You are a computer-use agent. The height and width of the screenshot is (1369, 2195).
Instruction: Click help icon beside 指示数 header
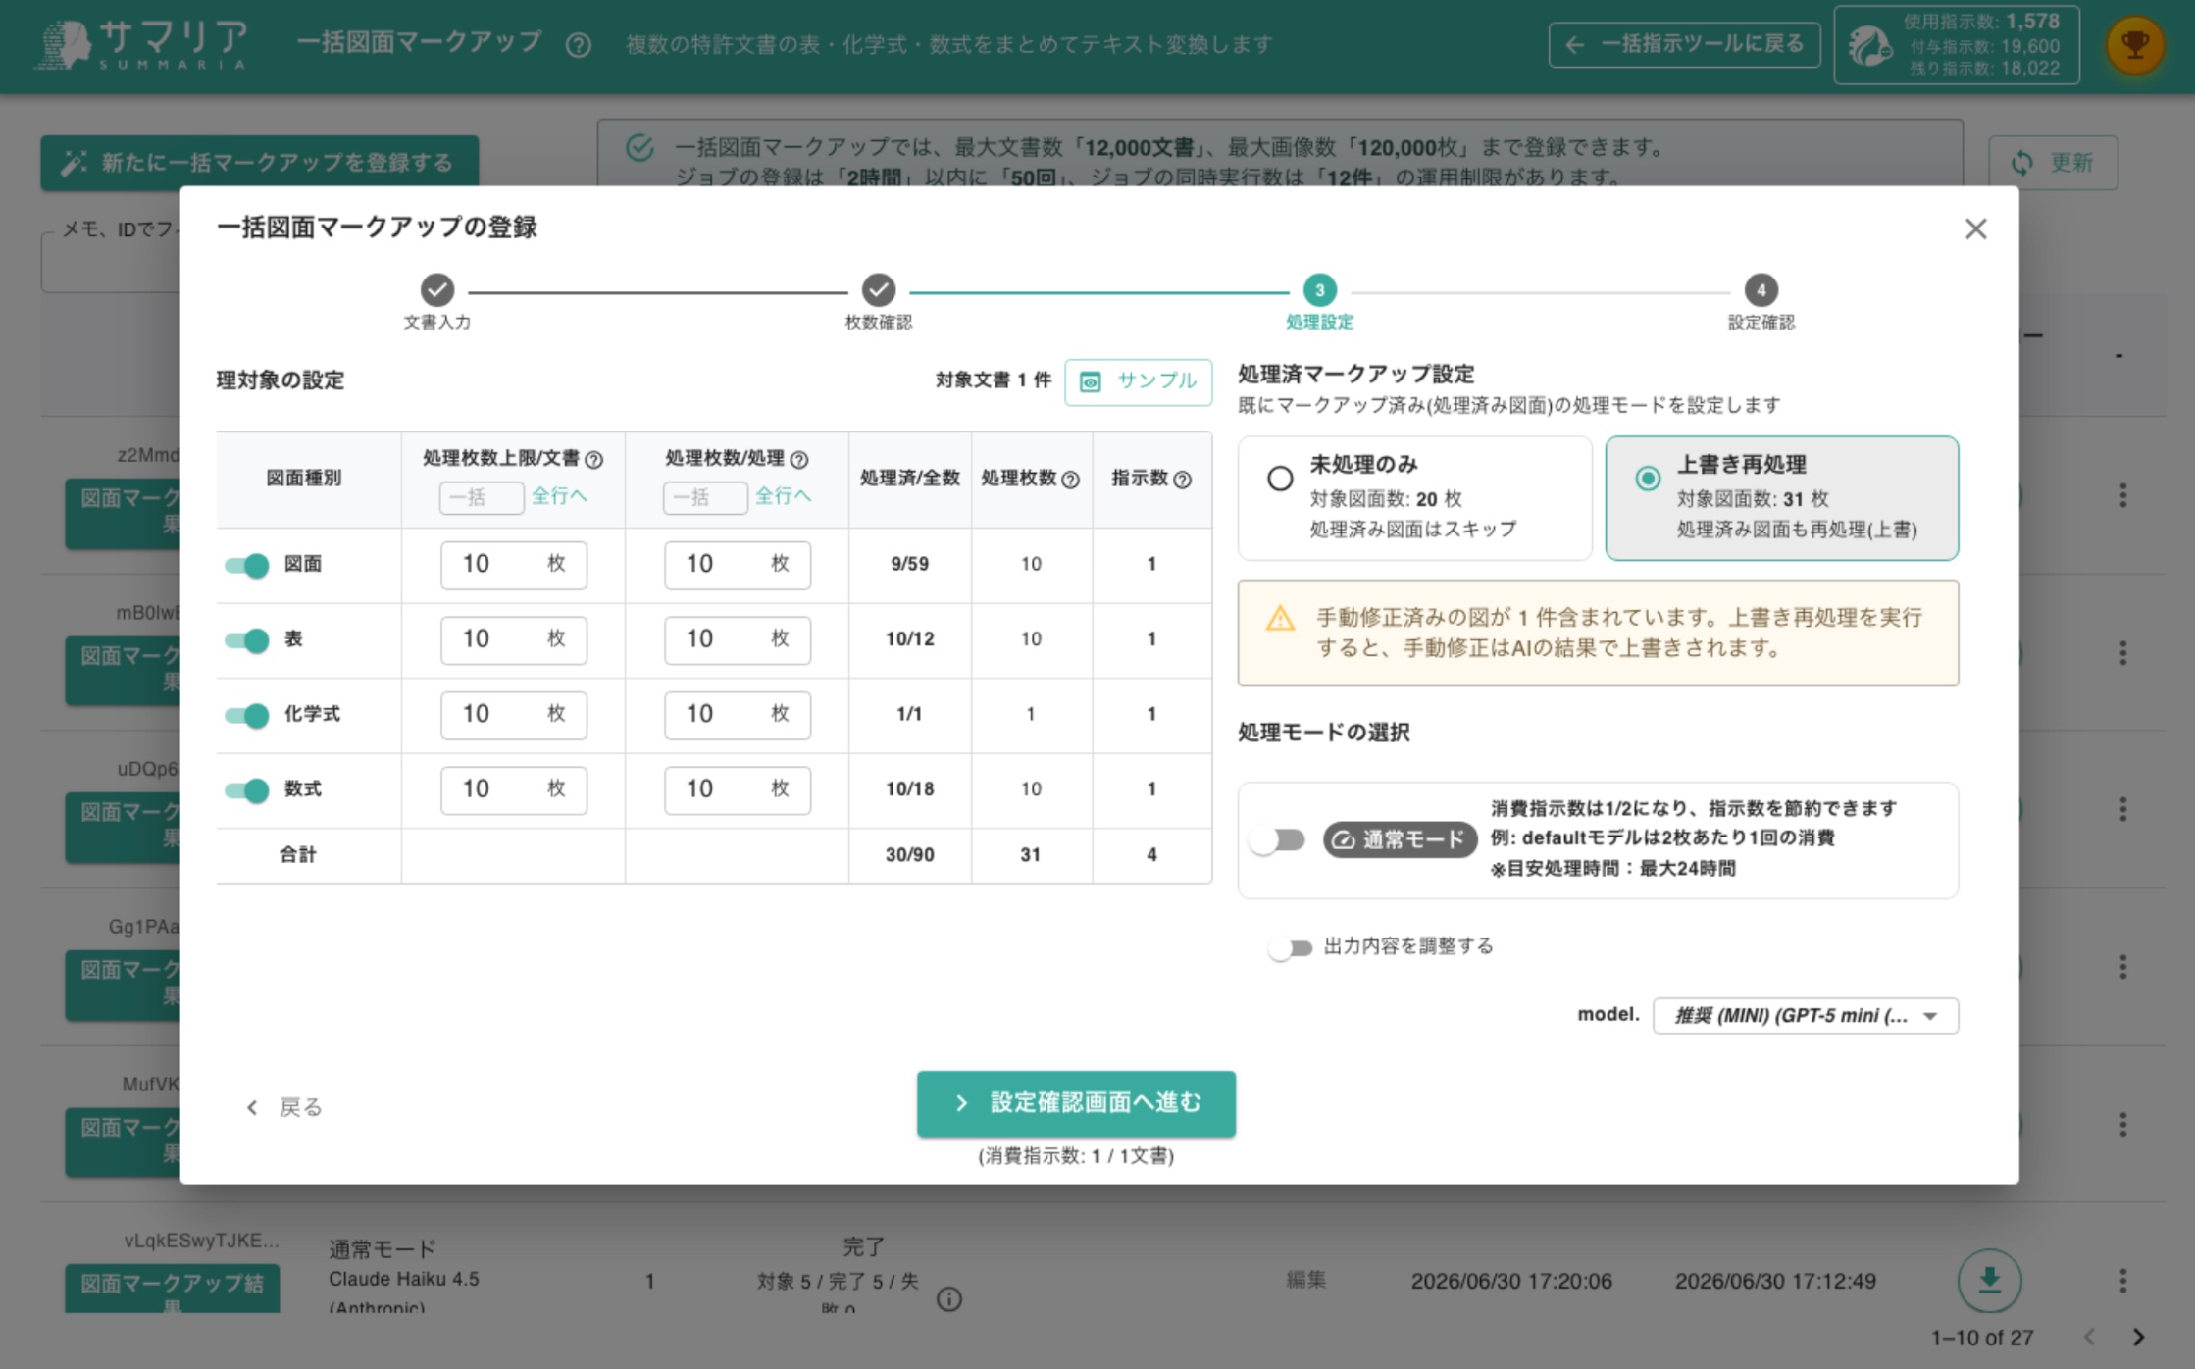click(x=1183, y=480)
